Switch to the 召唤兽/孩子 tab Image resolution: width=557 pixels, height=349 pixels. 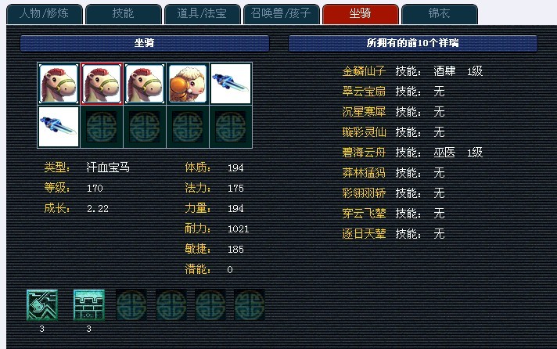coord(281,14)
